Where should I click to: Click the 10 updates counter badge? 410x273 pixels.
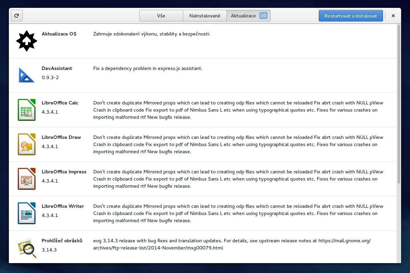[x=263, y=16]
